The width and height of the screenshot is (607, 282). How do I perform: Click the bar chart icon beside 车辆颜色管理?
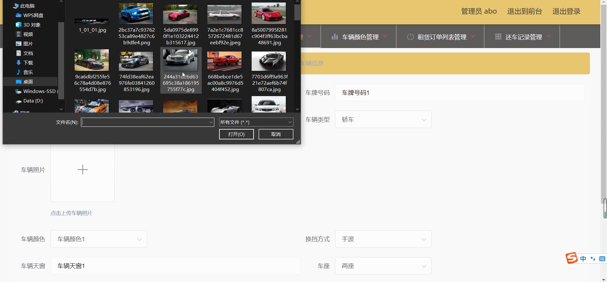pyautogui.click(x=334, y=37)
